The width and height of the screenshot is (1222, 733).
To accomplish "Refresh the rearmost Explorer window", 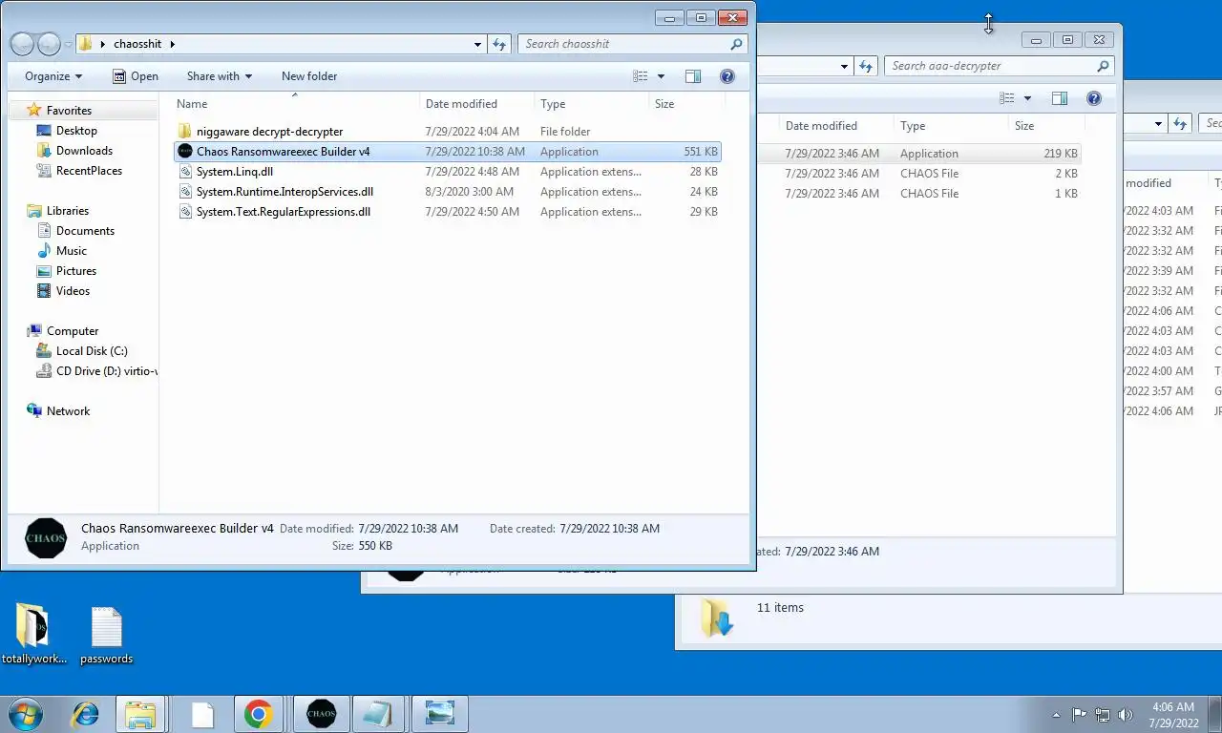I will pos(1180,123).
